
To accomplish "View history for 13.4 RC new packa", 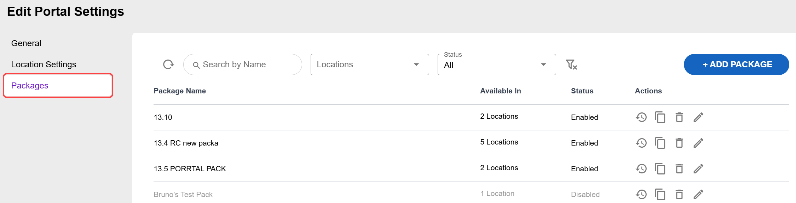I will [x=641, y=143].
